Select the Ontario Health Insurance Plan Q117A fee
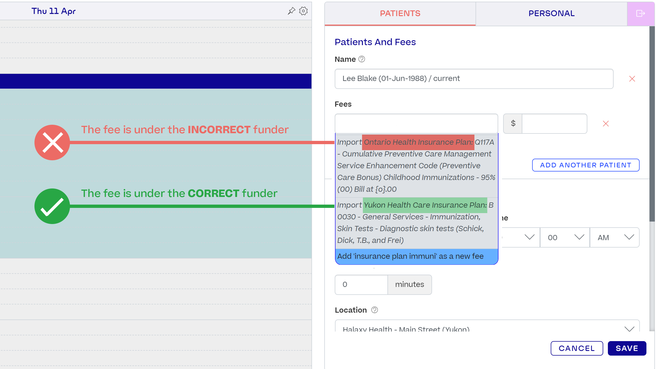The image size is (656, 369). [416, 165]
